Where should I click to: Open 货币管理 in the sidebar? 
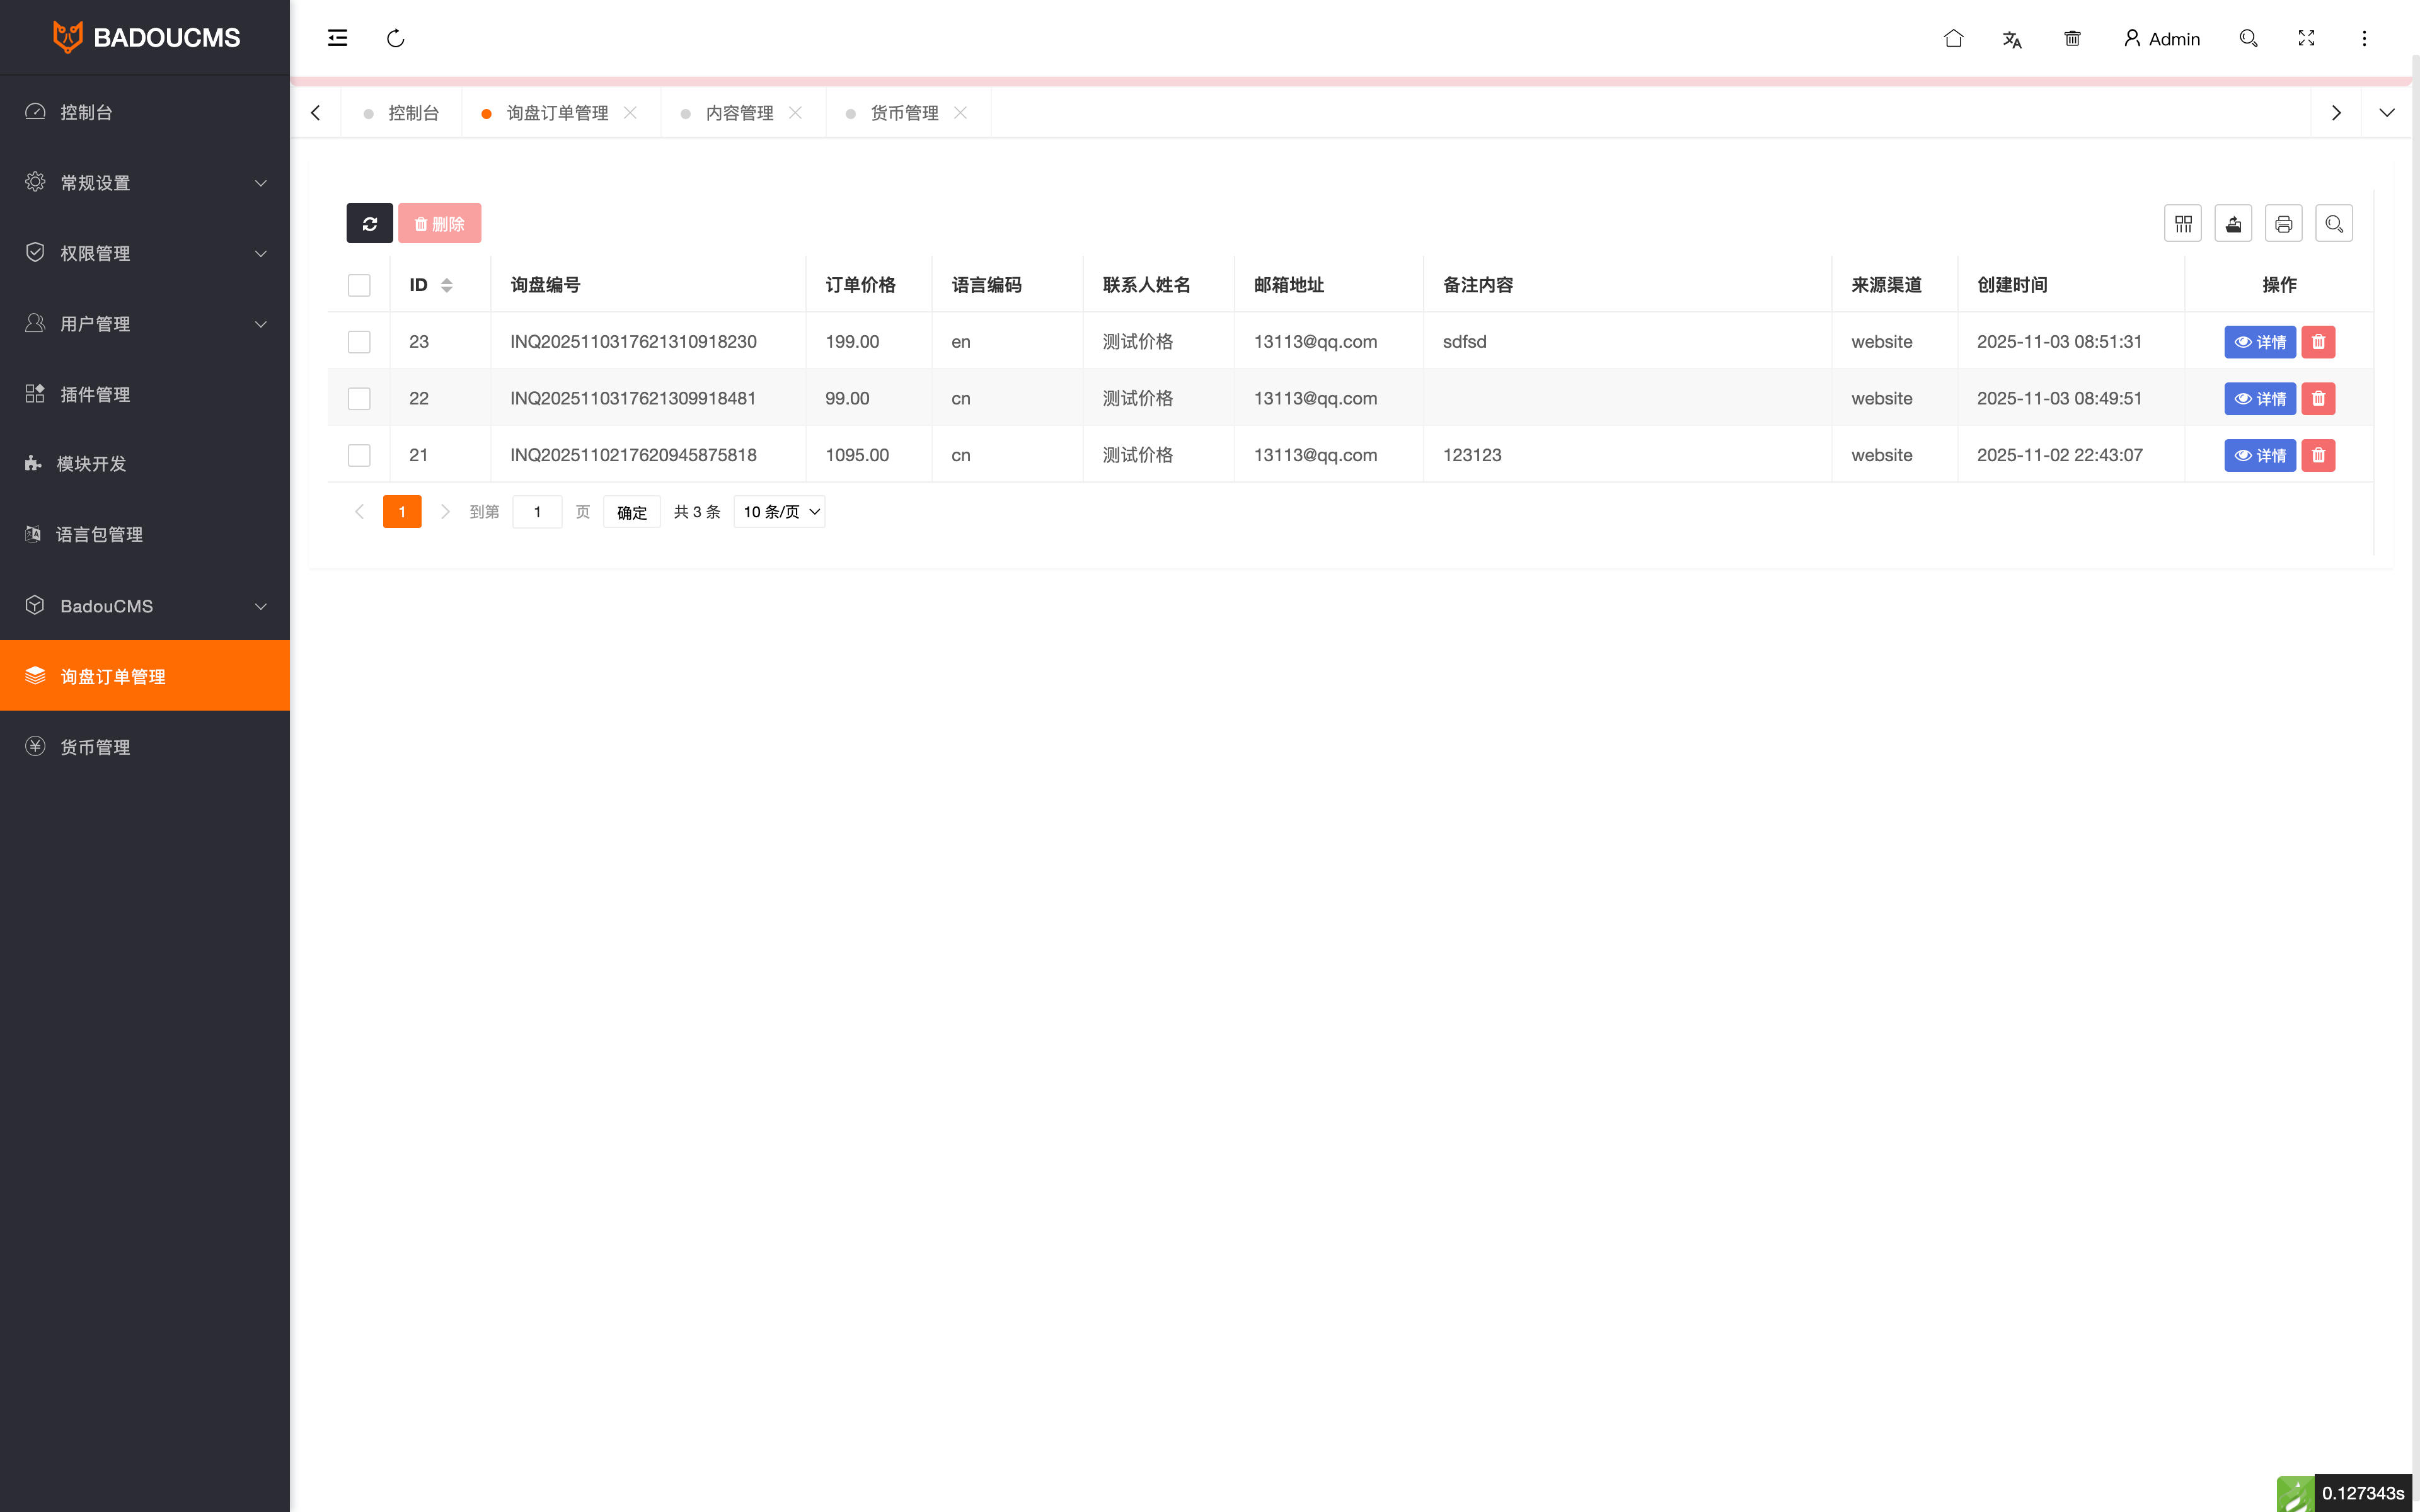[x=95, y=747]
